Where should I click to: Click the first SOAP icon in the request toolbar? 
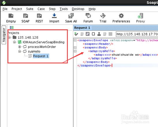click(82, 34)
